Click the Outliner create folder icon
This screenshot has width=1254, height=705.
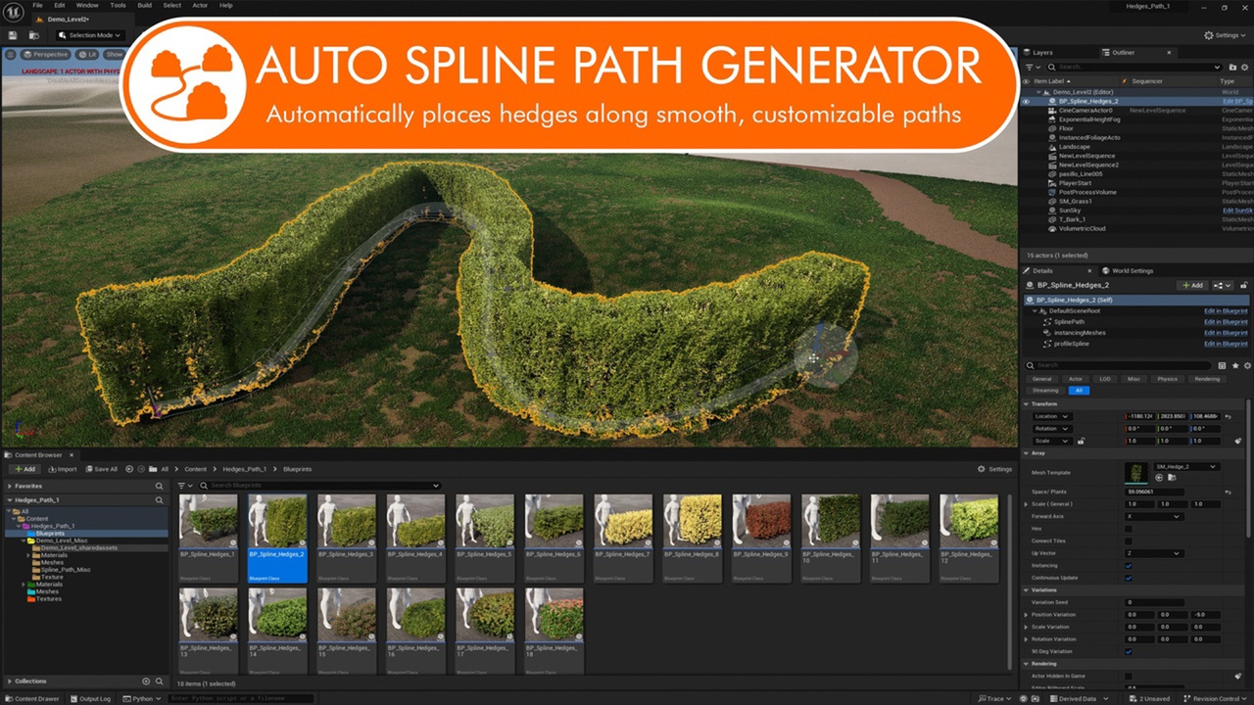(1232, 67)
